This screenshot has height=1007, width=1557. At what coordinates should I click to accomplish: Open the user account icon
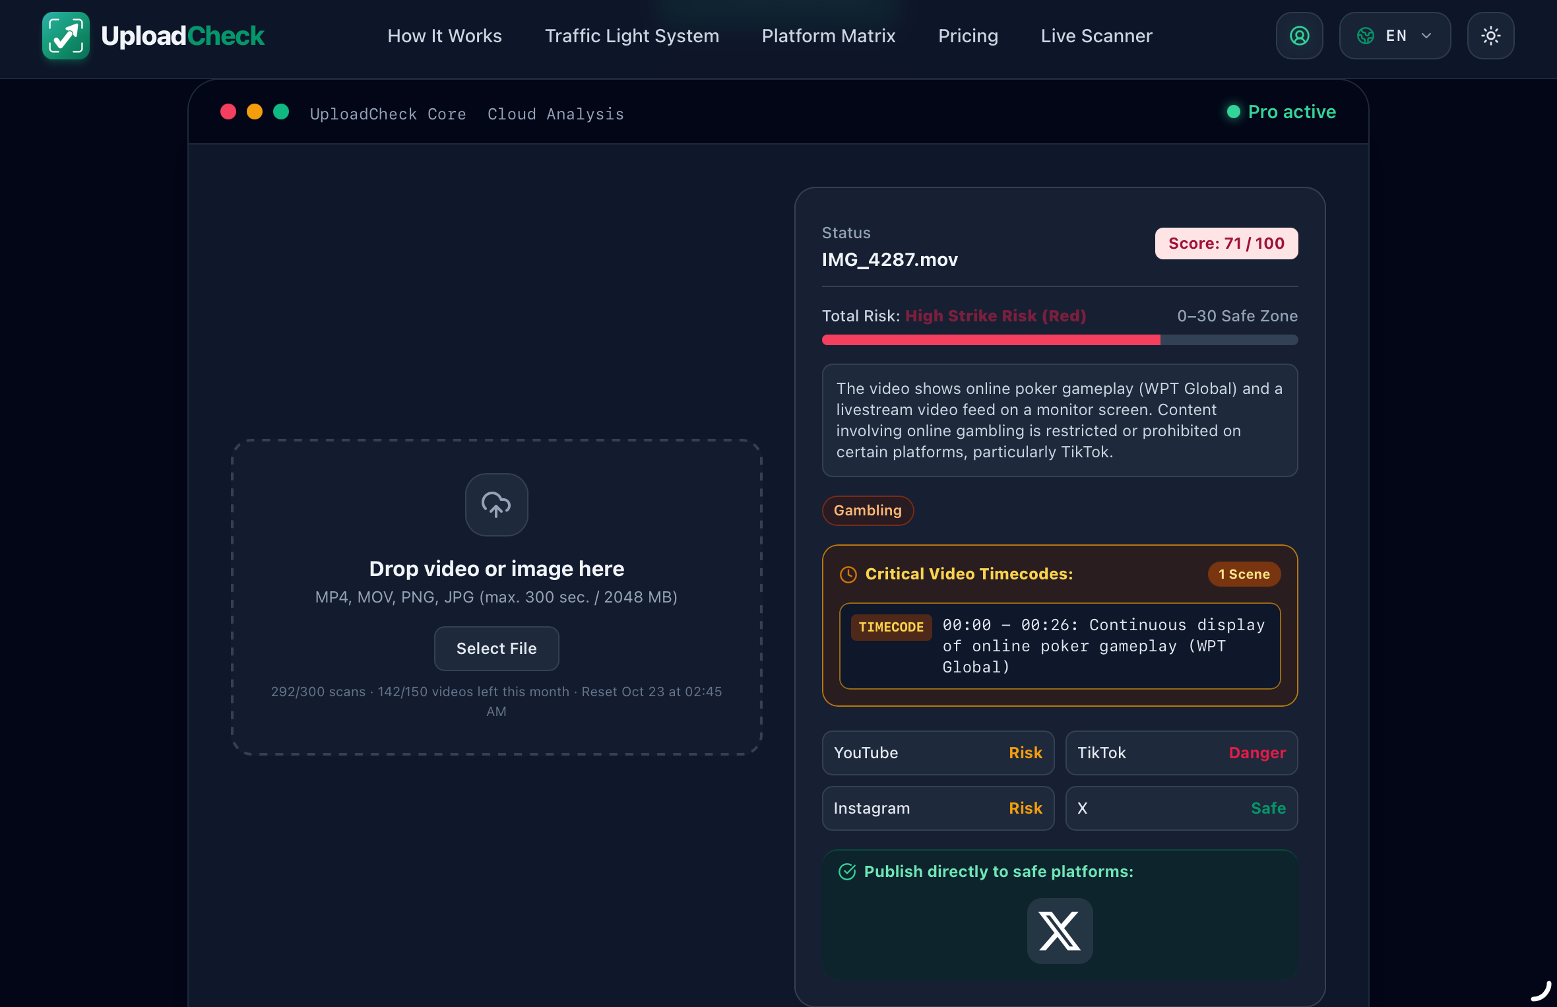click(x=1299, y=36)
